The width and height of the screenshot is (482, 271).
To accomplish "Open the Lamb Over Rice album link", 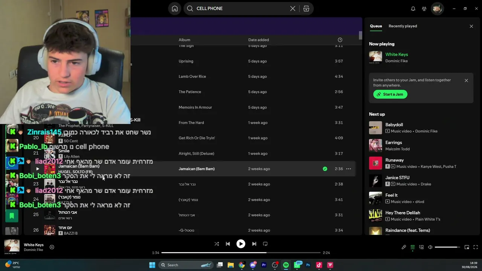I will (x=192, y=76).
